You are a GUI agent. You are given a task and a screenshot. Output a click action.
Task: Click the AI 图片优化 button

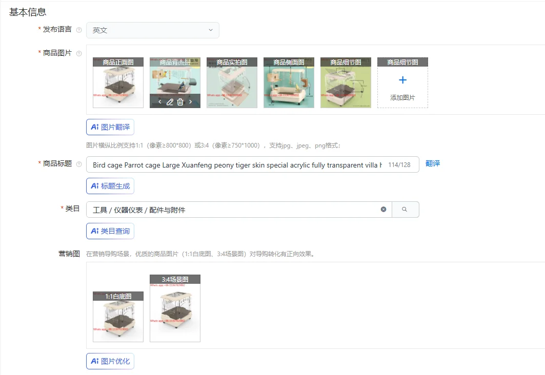tap(110, 361)
